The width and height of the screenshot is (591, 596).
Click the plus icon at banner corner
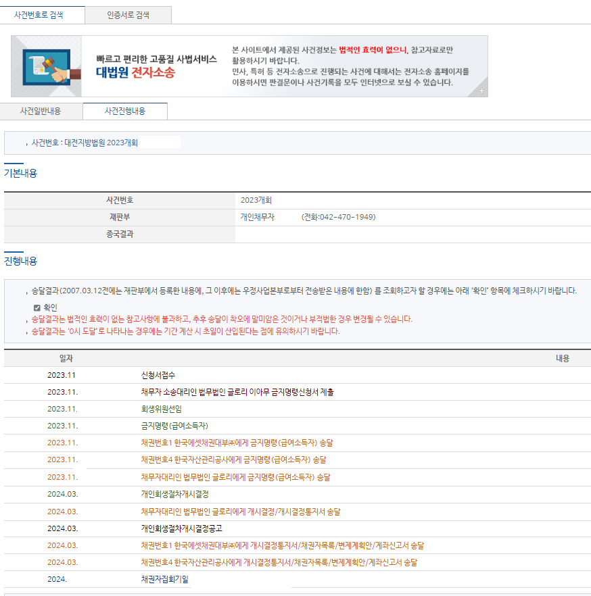click(x=481, y=91)
